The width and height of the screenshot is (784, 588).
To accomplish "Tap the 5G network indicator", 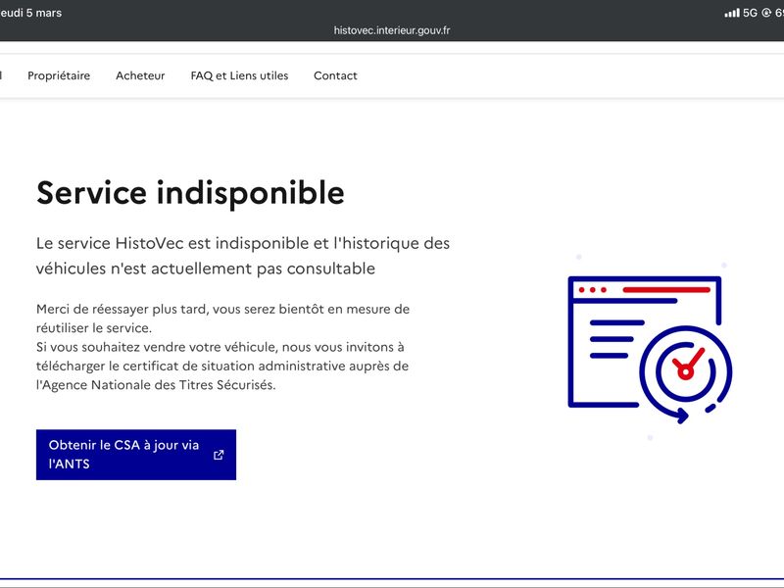I will click(750, 13).
